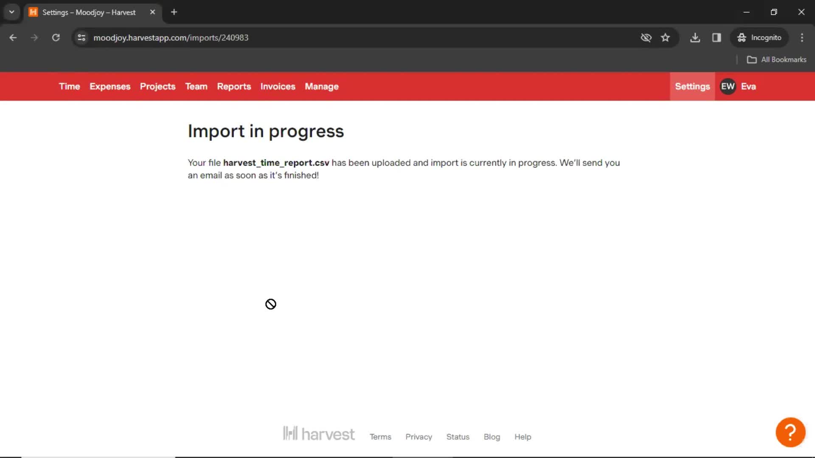Open the Expenses section

[110, 87]
